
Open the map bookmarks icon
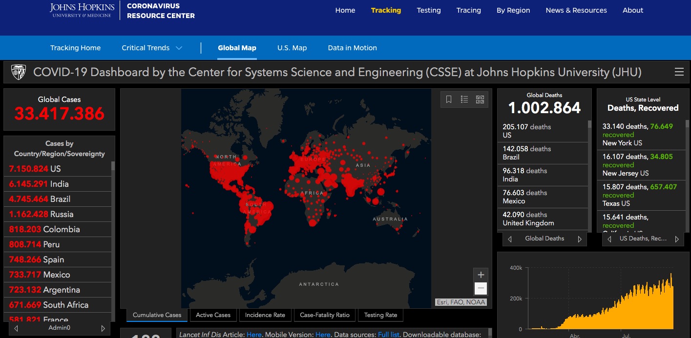(x=449, y=99)
